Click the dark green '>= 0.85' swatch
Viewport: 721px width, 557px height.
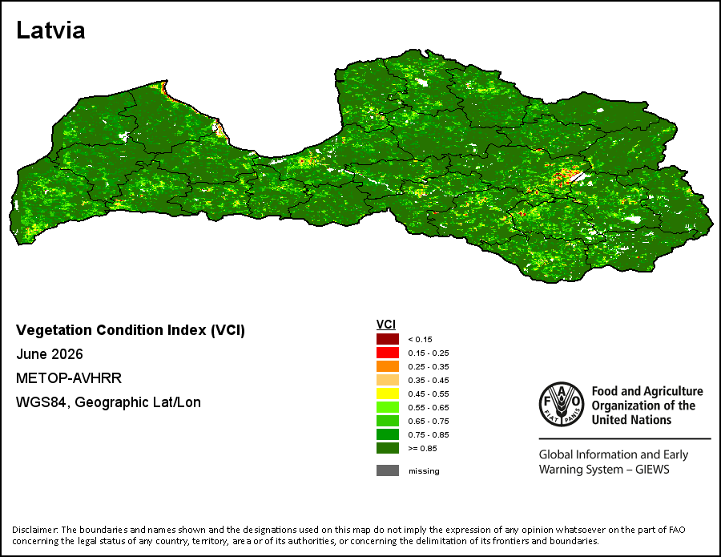(388, 448)
